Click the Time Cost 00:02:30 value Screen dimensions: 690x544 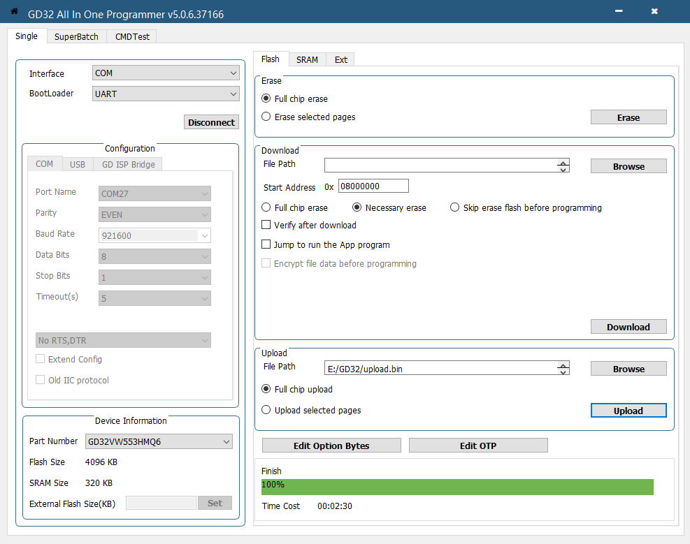tap(335, 506)
